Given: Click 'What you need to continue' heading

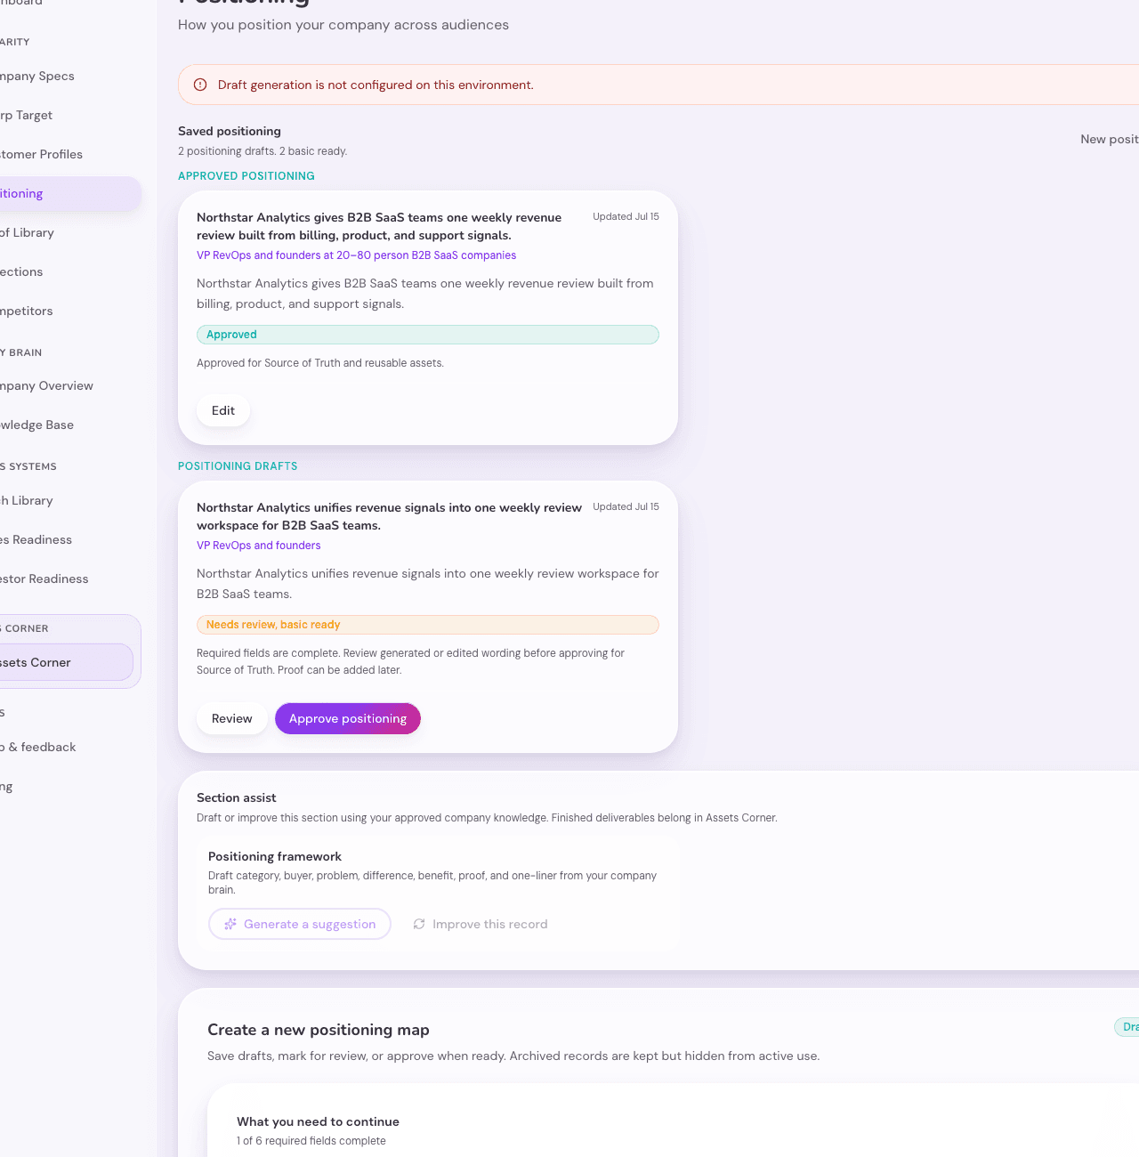Looking at the screenshot, I should click(x=318, y=1121).
